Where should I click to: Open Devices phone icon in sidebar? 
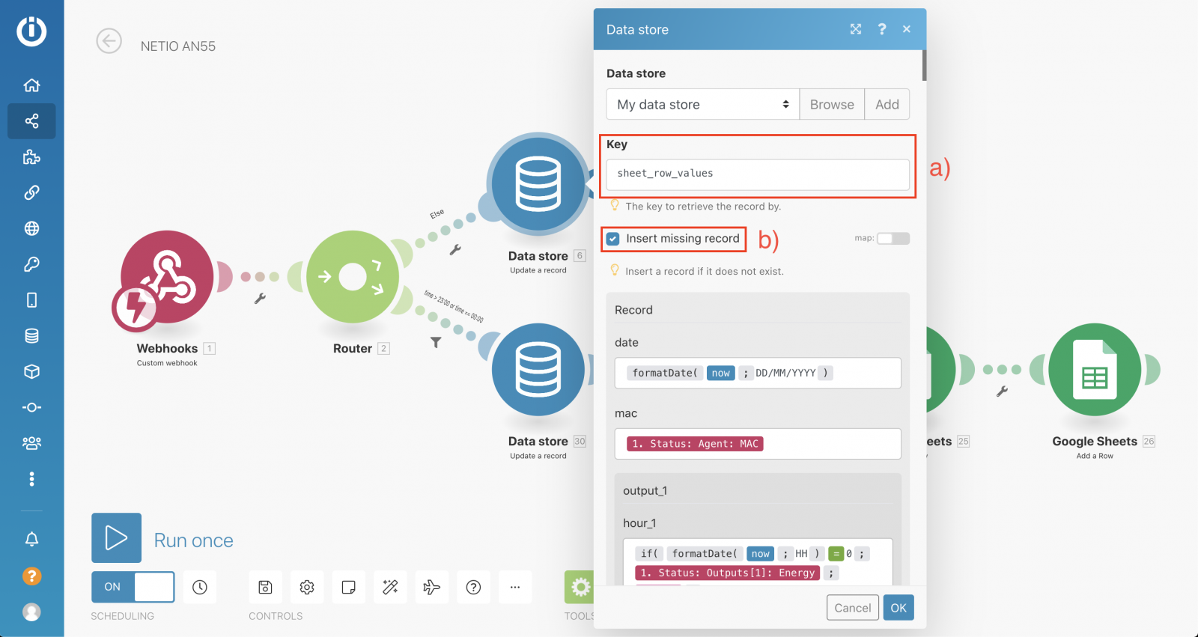click(31, 300)
